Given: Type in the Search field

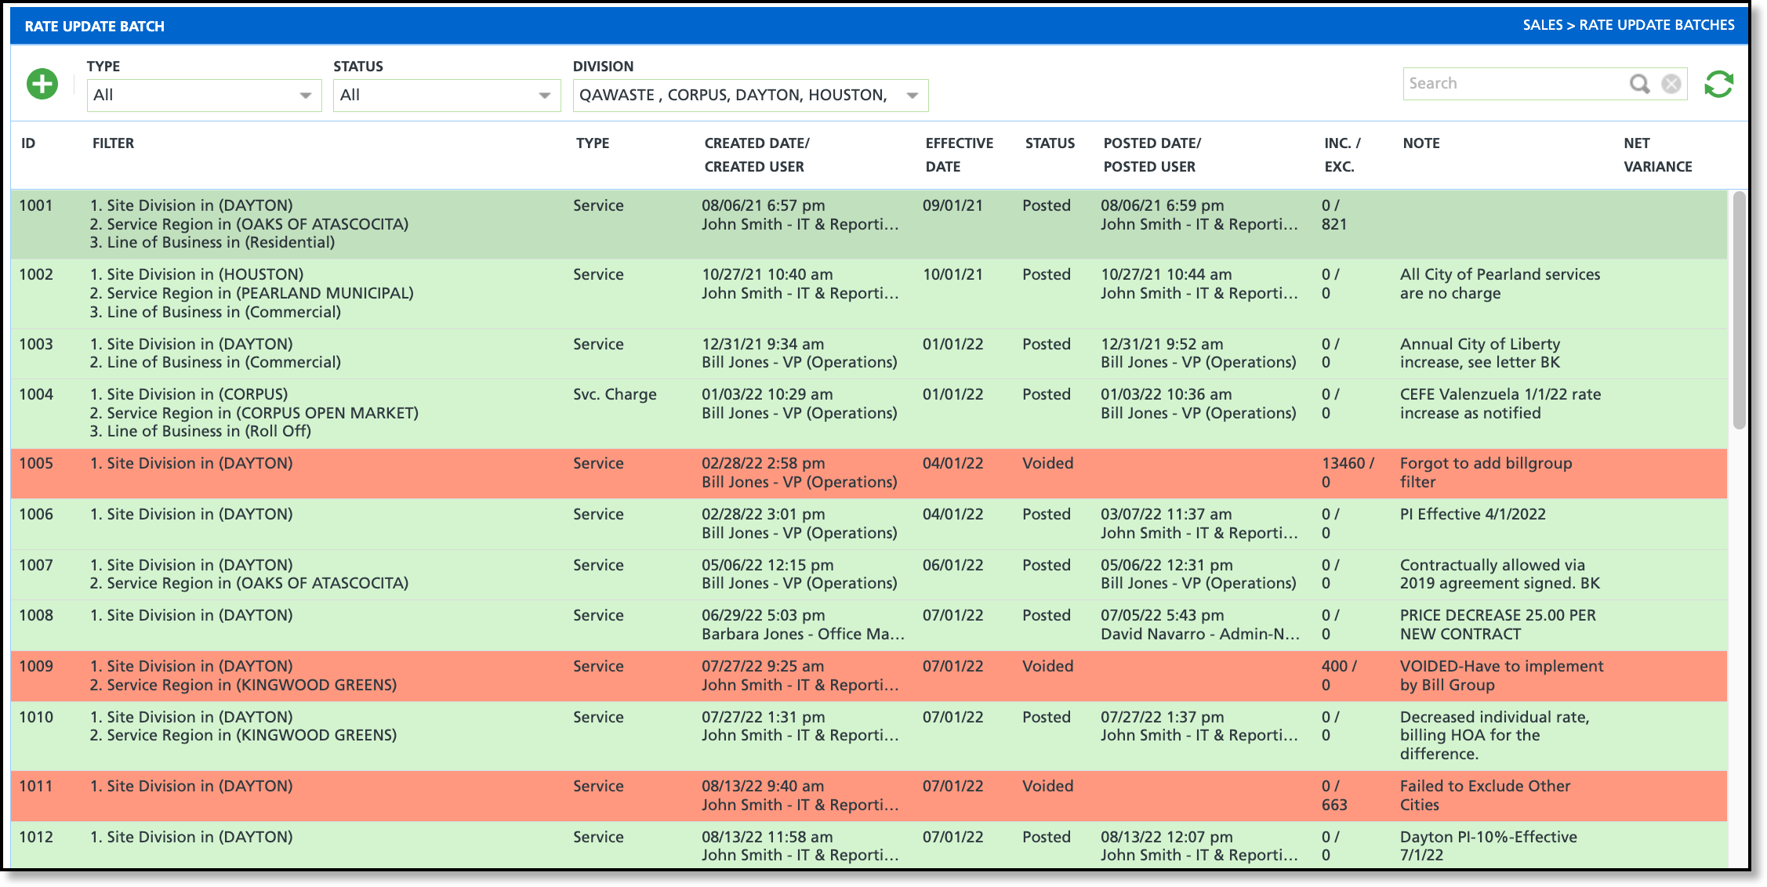Looking at the screenshot, I should click(1513, 84).
